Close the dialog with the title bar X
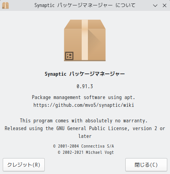170x174 pixels. (x=165, y=5)
